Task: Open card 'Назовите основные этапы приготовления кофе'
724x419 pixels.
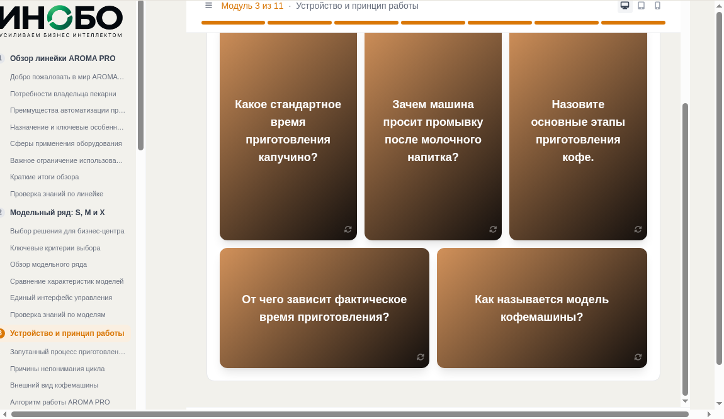Action: pos(578,136)
